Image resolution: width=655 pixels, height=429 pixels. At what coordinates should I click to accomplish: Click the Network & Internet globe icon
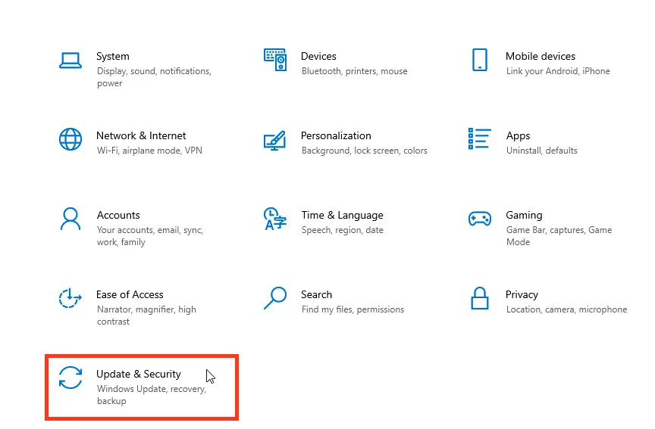pos(71,139)
